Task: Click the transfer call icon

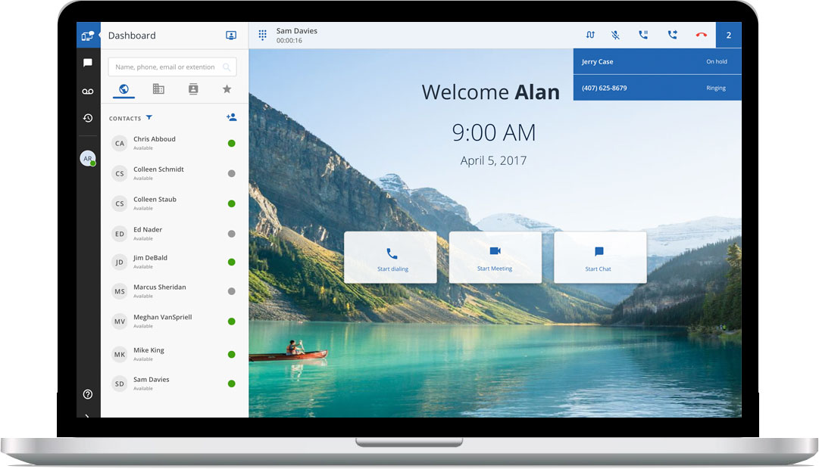Action: pos(672,35)
